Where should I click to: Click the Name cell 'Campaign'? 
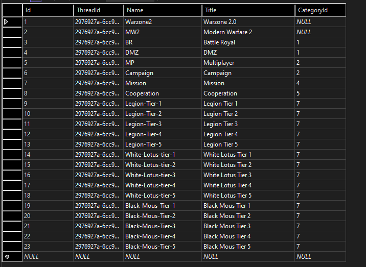[x=163, y=73]
